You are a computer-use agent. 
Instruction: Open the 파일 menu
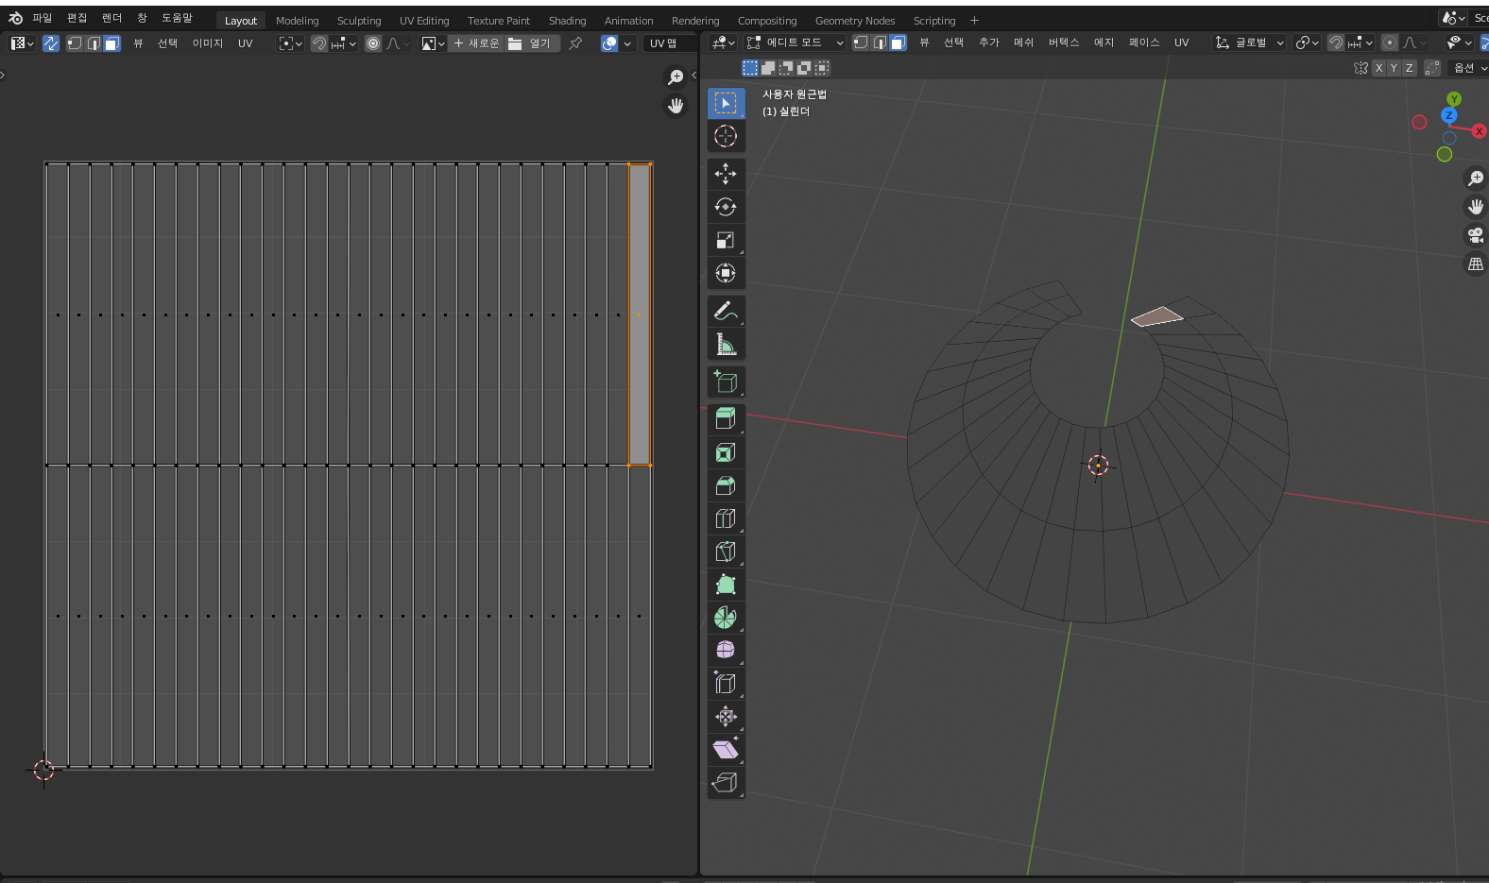tap(43, 18)
